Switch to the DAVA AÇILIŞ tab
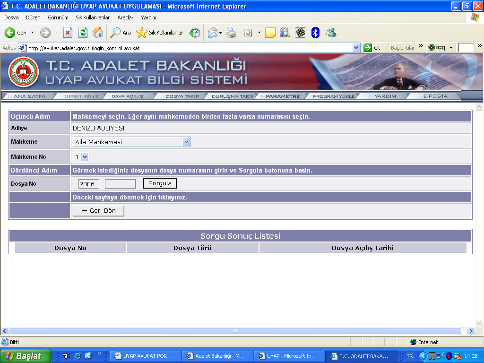The width and height of the screenshot is (484, 363). (x=127, y=96)
